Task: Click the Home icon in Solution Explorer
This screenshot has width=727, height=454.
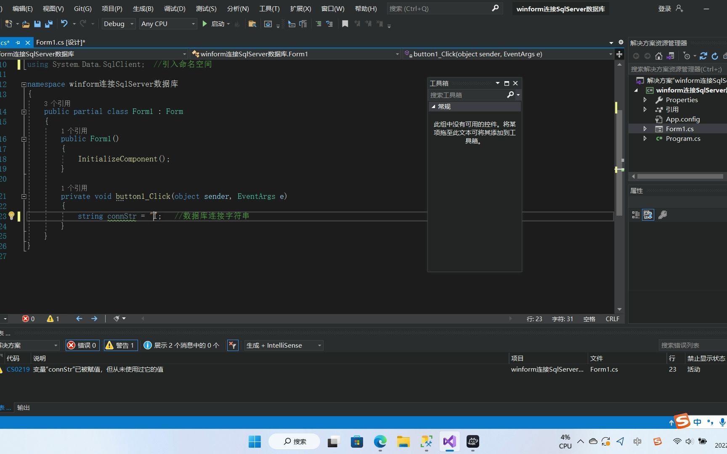Action: click(x=658, y=56)
